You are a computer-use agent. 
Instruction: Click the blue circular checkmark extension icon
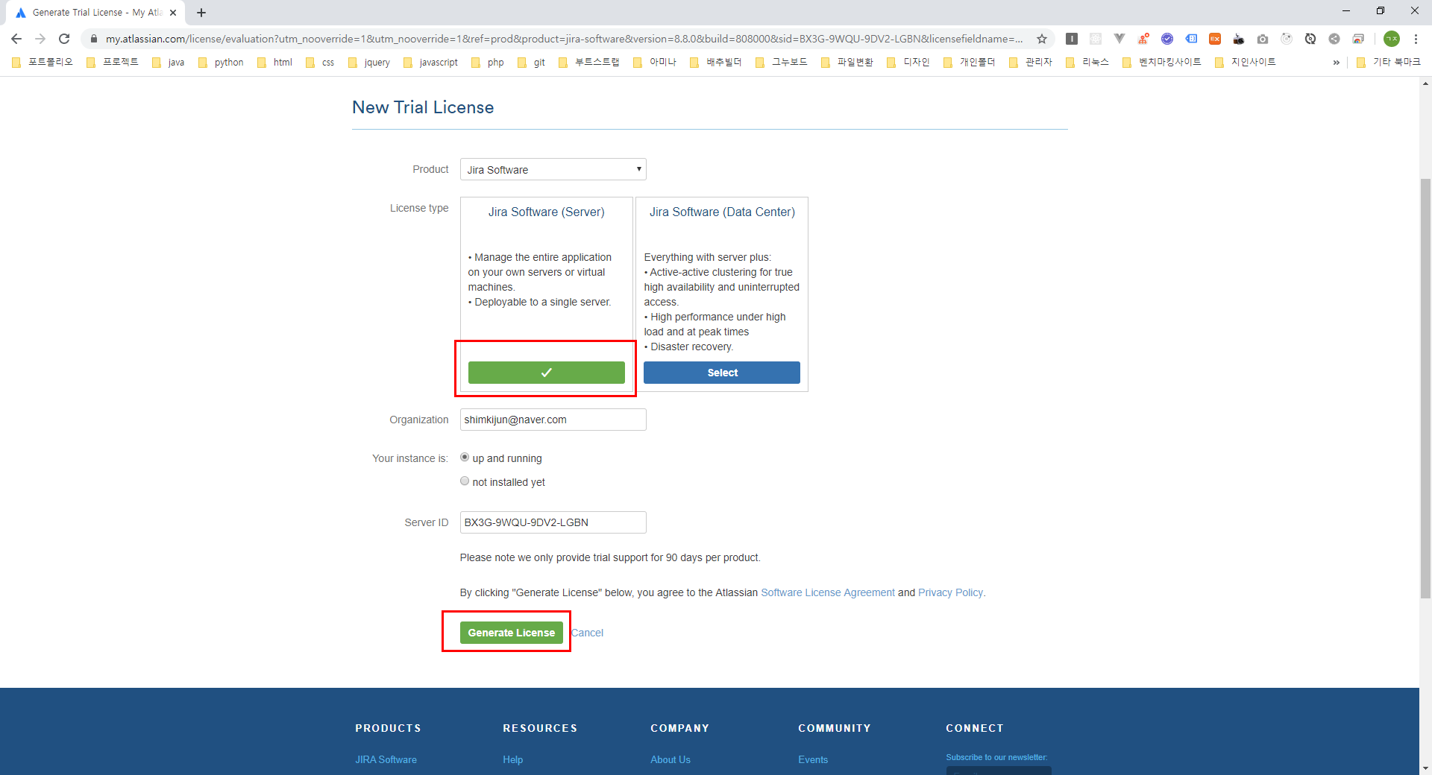[1166, 39]
